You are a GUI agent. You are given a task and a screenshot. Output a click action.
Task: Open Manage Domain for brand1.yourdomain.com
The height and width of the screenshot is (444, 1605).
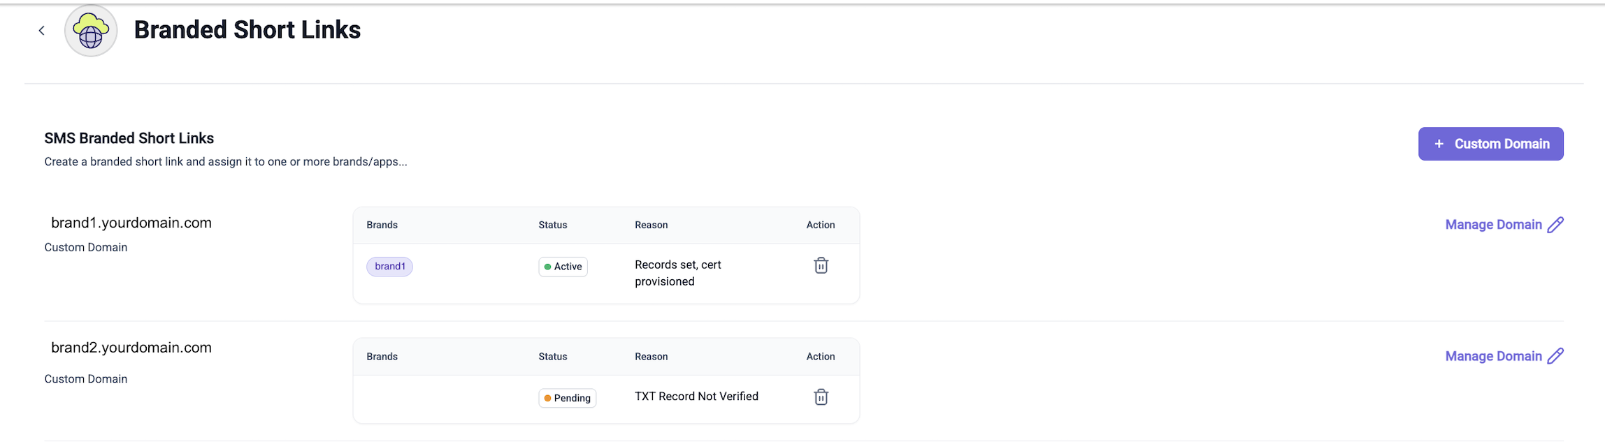pos(1494,225)
